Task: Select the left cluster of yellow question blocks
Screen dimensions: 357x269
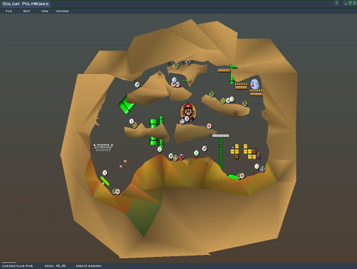Action: (234, 151)
